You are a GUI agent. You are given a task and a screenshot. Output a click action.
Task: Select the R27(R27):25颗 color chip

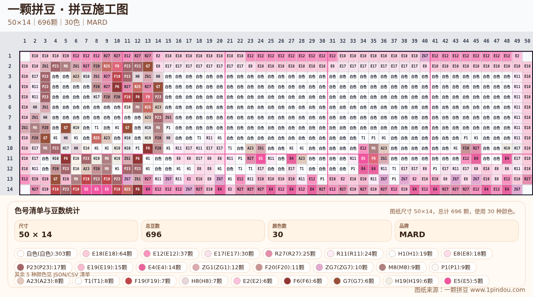[x=292, y=253]
